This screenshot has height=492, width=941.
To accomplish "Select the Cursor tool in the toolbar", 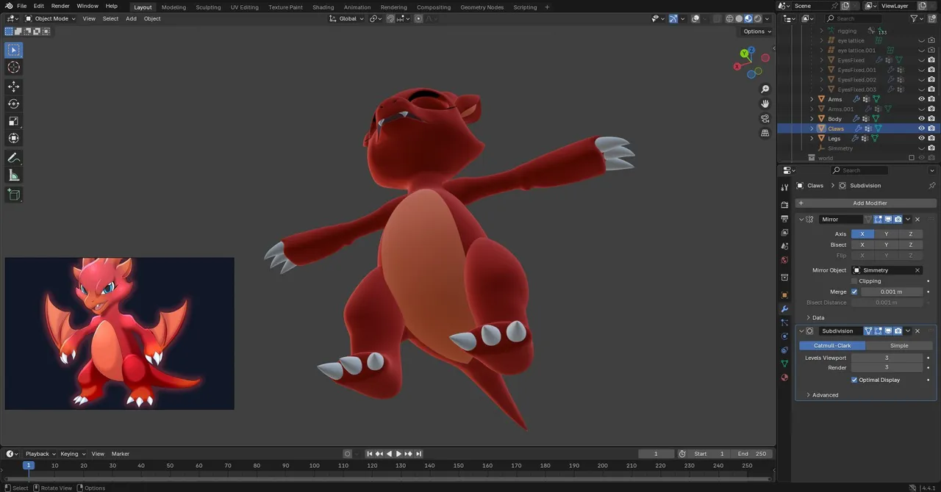I will [x=14, y=68].
